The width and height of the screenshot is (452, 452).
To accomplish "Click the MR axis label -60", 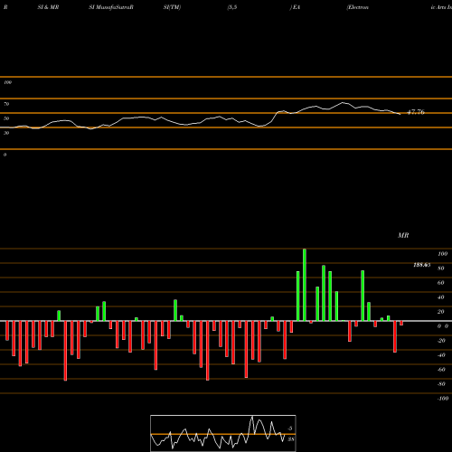I will coord(441,370).
